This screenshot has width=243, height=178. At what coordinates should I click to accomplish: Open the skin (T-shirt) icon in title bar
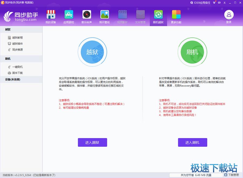(214, 3)
